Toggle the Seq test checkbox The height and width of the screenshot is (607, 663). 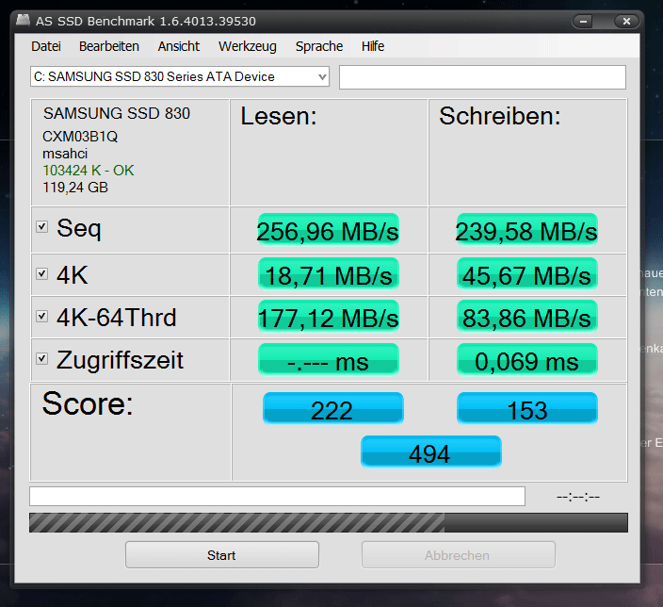(x=41, y=226)
